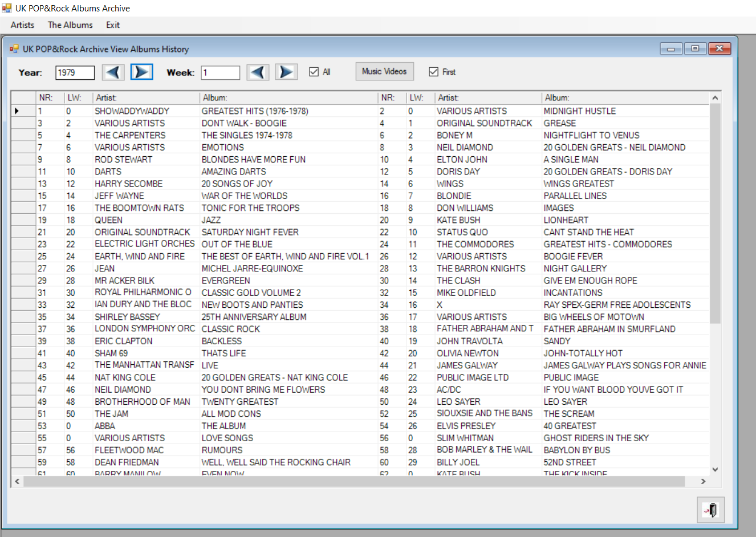This screenshot has height=537, width=756.
Task: Click the Year input field
Action: [x=75, y=72]
